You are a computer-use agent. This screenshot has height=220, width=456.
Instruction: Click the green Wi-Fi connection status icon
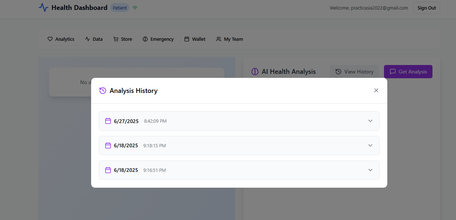(135, 8)
